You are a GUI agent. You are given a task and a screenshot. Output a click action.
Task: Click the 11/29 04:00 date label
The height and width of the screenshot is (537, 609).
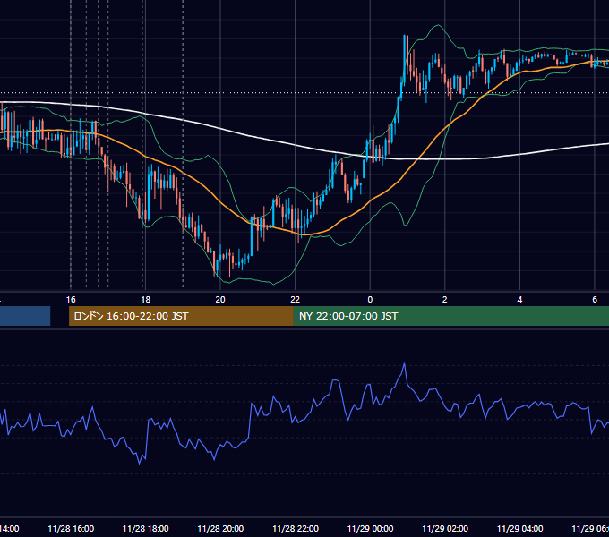(x=520, y=528)
